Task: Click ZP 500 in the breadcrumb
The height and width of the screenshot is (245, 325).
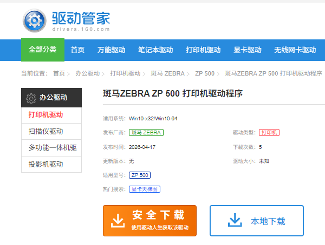Action: [205, 73]
